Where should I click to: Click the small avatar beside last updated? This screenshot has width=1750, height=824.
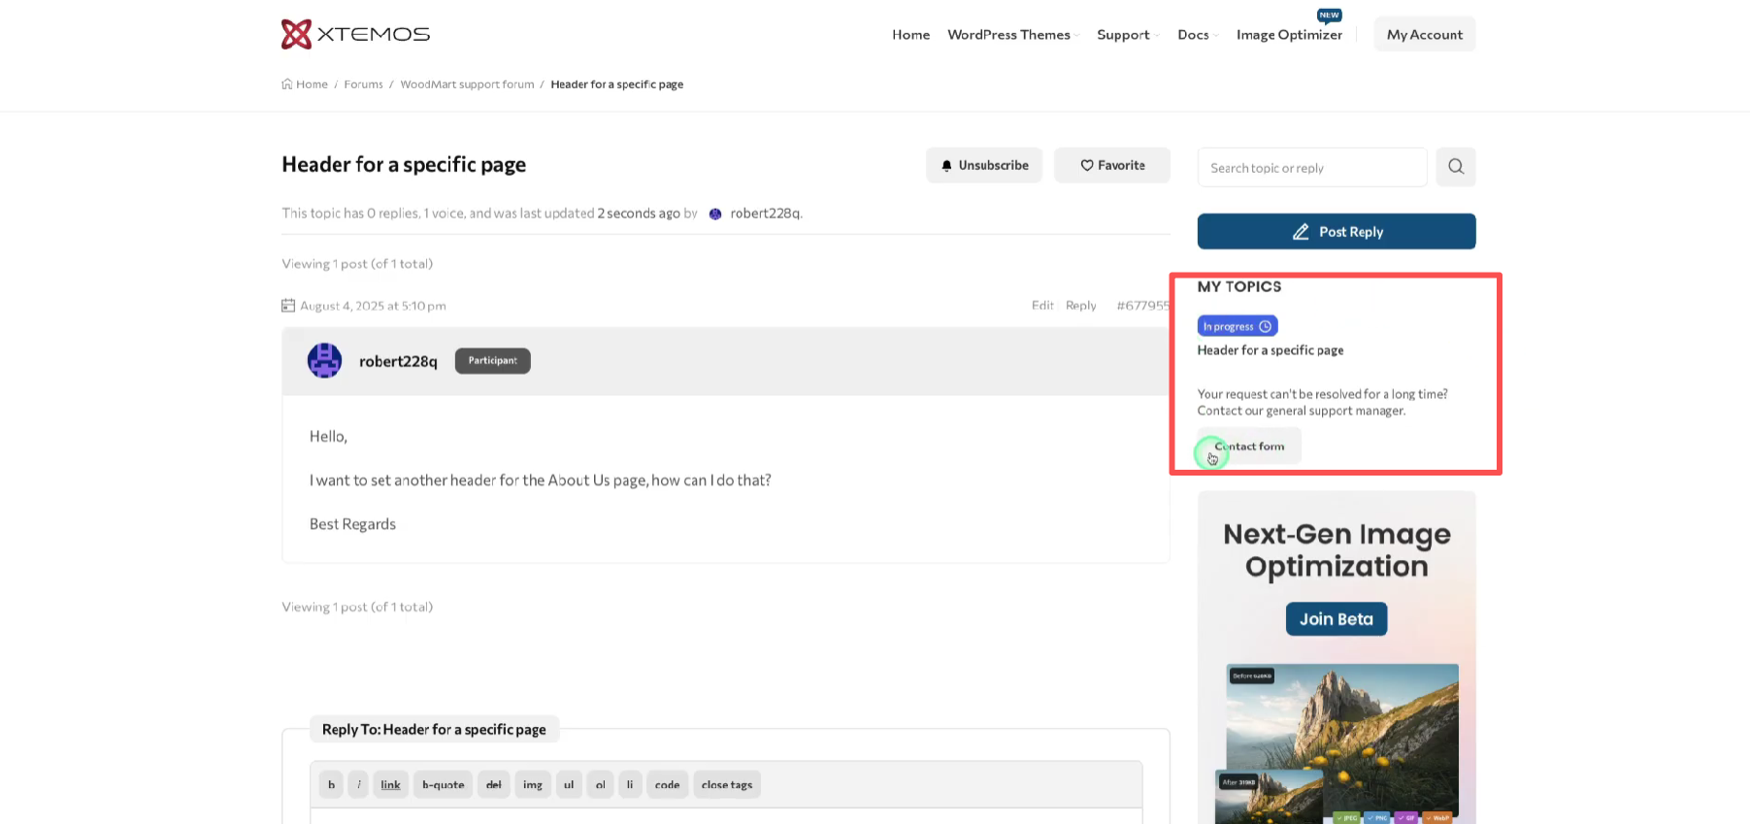click(715, 214)
